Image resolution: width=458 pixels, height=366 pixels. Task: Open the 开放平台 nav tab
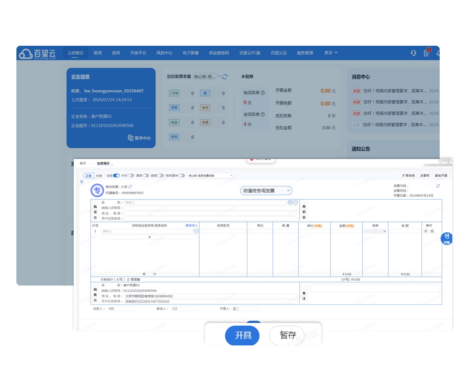(138, 53)
